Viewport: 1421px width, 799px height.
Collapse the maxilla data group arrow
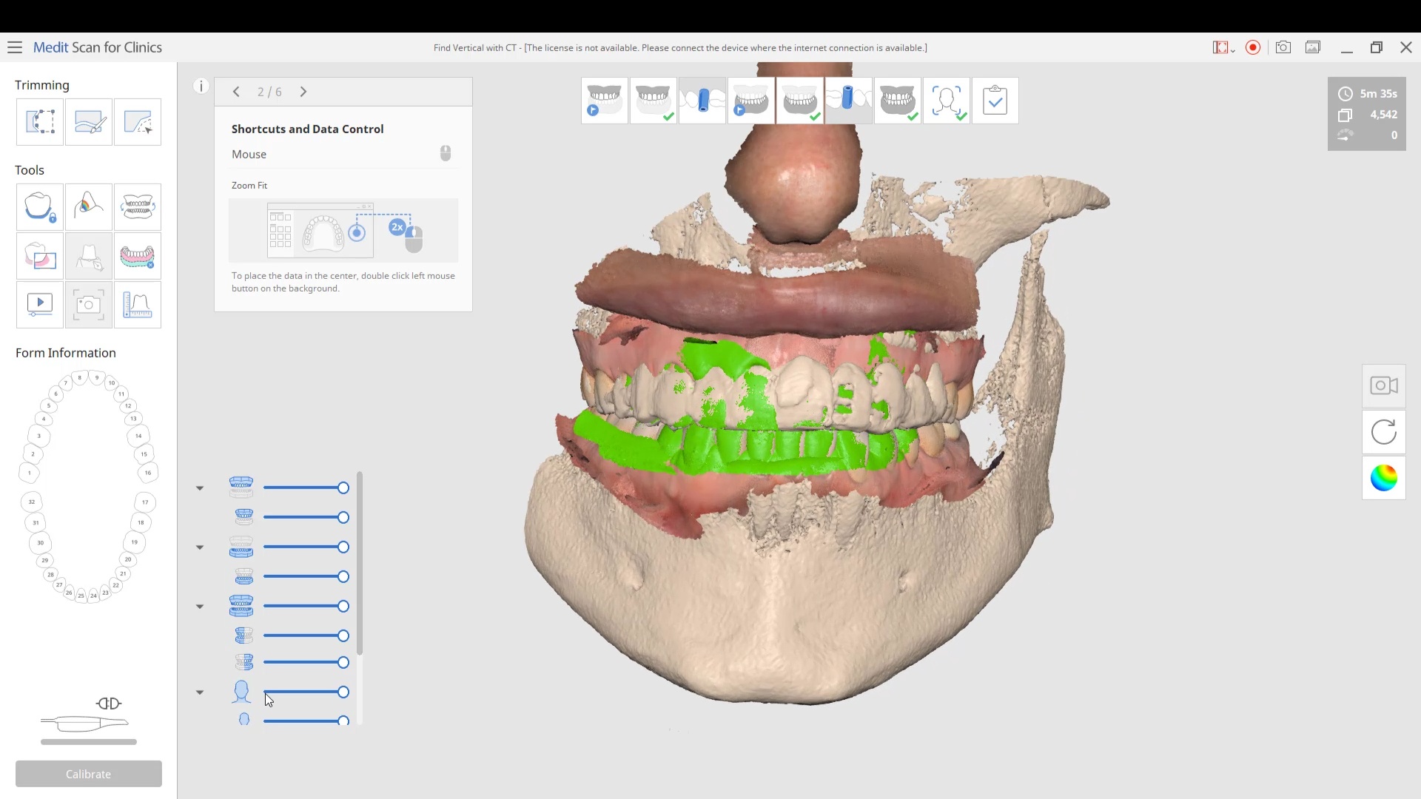pyautogui.click(x=200, y=488)
